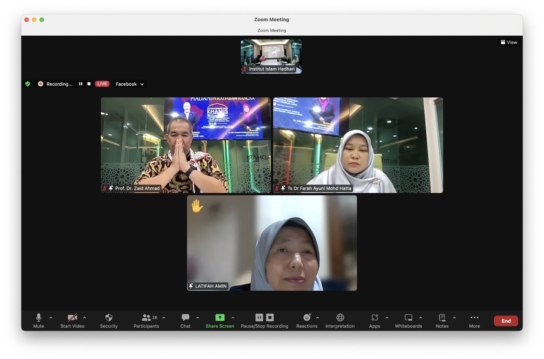Select the Institut Islam Hadhari video thumbnail

(271, 56)
